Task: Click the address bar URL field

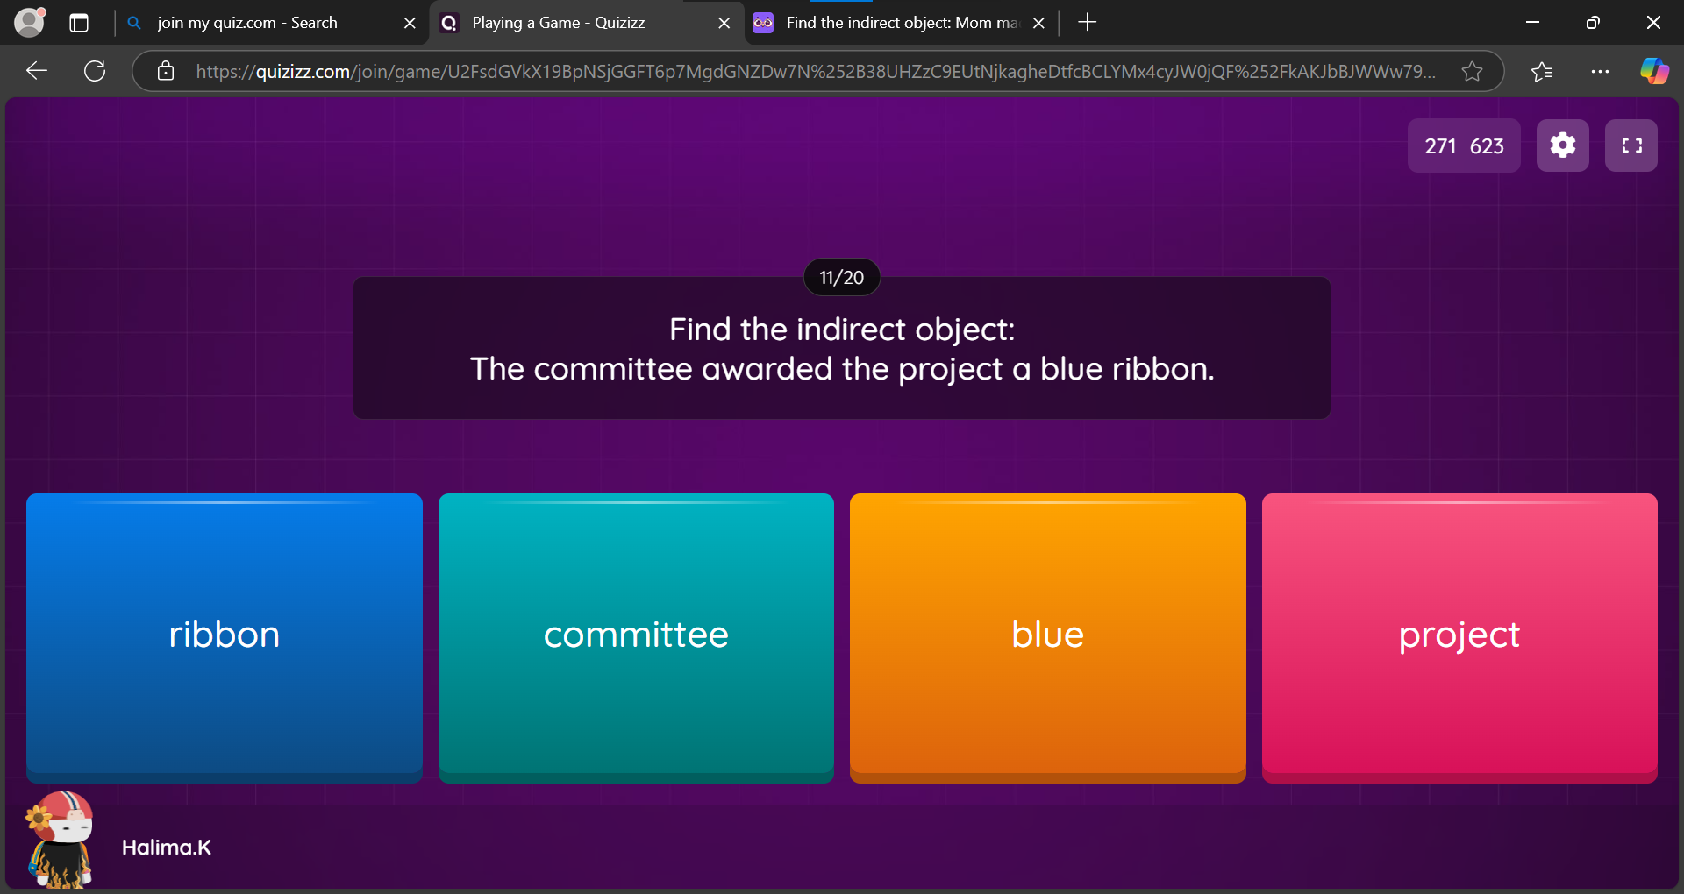Action: [789, 71]
